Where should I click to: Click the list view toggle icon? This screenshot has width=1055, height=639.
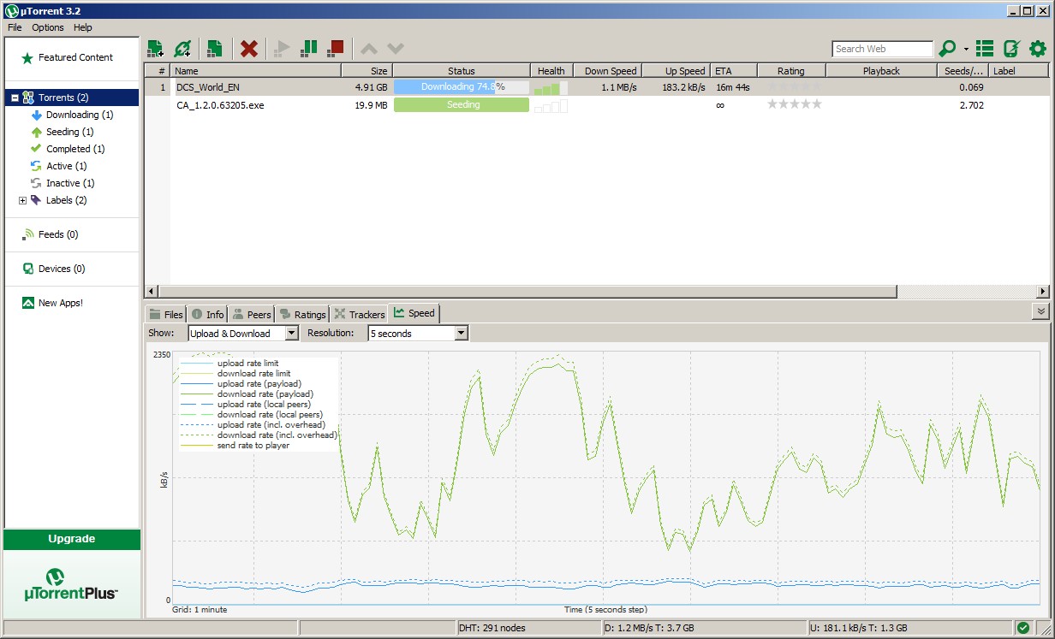pos(985,49)
